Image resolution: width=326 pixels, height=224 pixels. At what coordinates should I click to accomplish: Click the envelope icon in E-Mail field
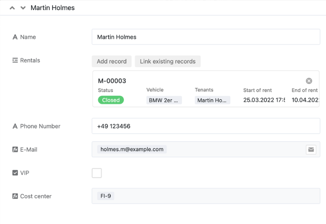pos(311,149)
